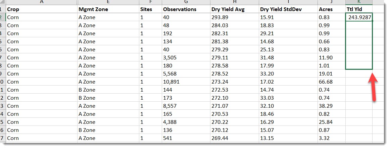Select the cell with 10,891 observations
389x148 pixels.
click(185, 82)
